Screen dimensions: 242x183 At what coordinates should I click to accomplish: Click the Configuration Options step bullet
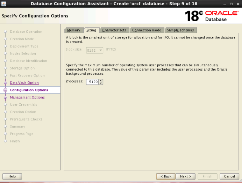tap(5, 90)
